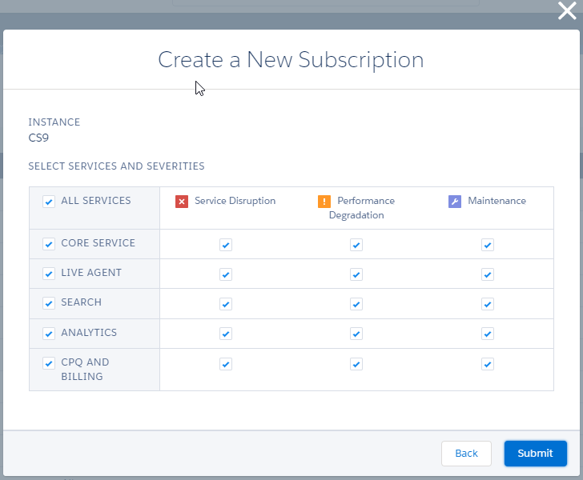Uncheck Analytics Service Disruption checkbox

[x=226, y=334]
